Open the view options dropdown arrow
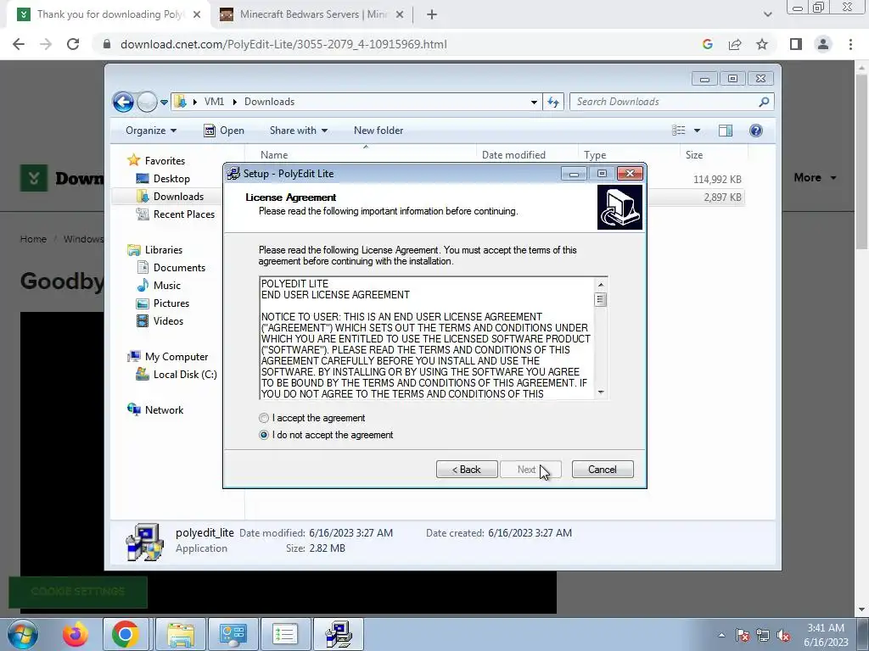869x651 pixels. [698, 131]
